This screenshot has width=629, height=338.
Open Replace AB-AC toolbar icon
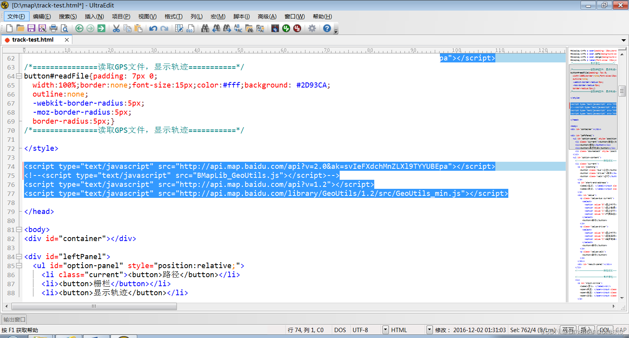(x=238, y=28)
